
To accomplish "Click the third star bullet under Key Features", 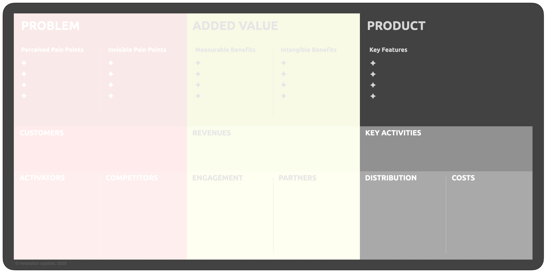I will 373,85.
